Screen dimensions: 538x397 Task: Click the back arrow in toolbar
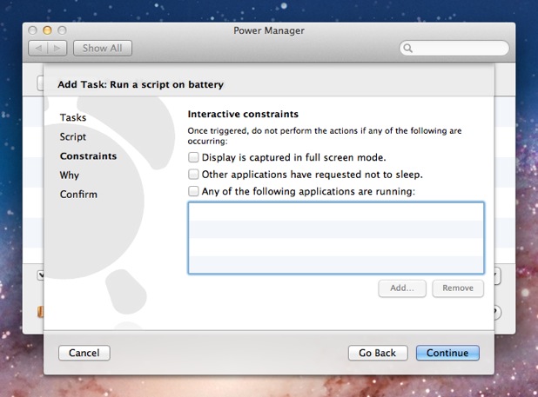click(x=37, y=49)
